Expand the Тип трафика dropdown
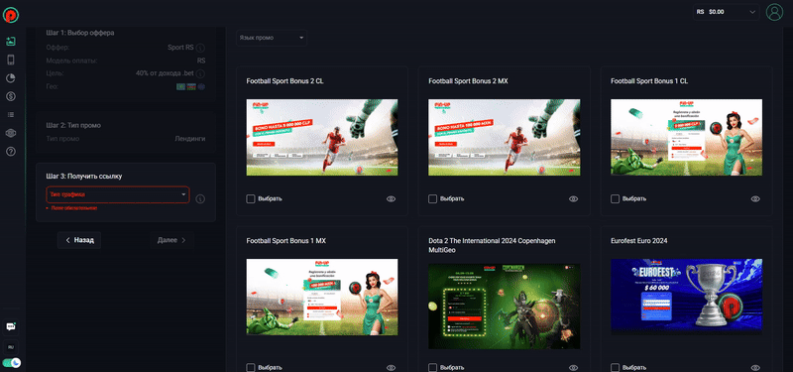The height and width of the screenshot is (372, 793). tap(118, 194)
